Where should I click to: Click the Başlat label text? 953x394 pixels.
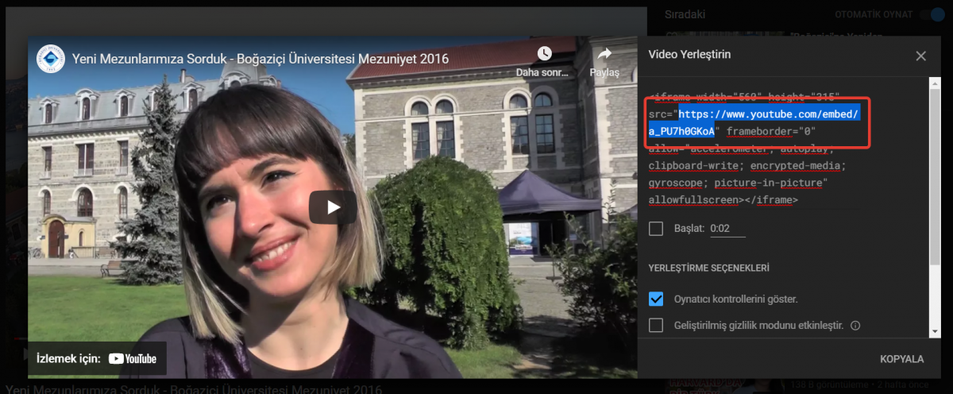point(689,229)
